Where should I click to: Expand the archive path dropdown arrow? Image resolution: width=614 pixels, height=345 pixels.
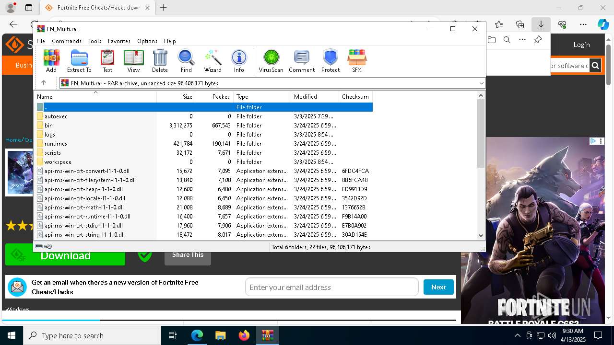pos(481,83)
